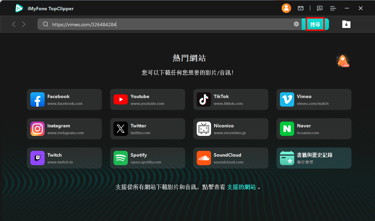Open the Youtube site card icon
Viewport: 375px width, 221px height.
pos(121,99)
